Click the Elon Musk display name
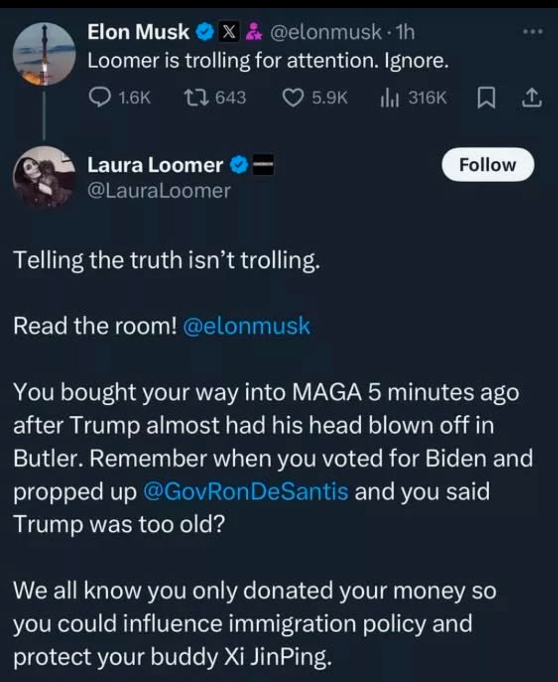Image resolution: width=558 pixels, height=682 pixels. point(138,32)
